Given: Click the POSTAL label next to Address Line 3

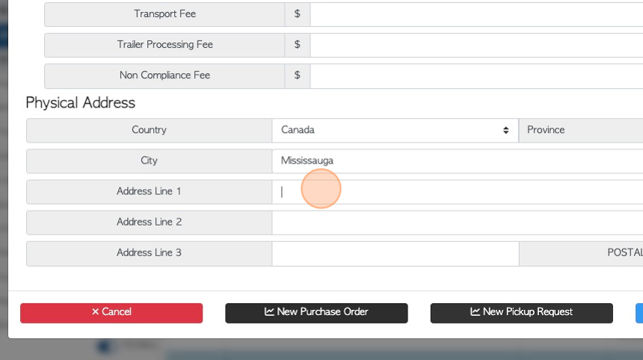Looking at the screenshot, I should coord(625,252).
